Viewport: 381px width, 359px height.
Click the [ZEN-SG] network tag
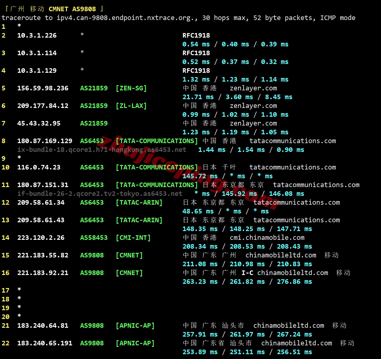coord(131,88)
